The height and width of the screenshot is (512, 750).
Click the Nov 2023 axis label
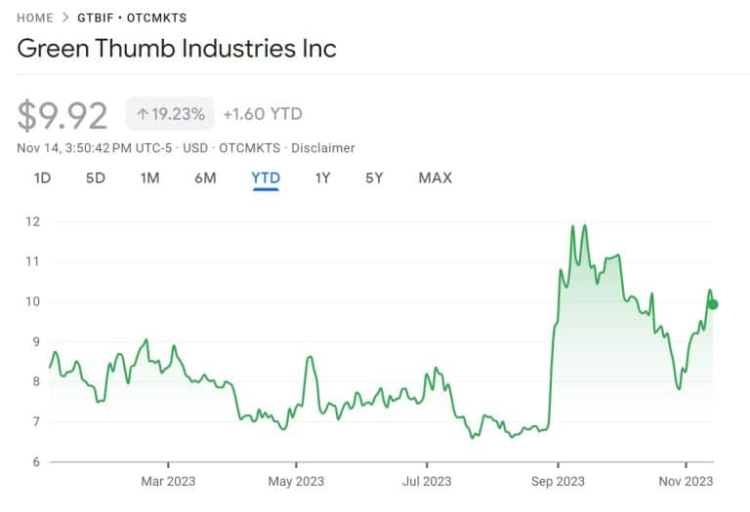[x=686, y=481]
